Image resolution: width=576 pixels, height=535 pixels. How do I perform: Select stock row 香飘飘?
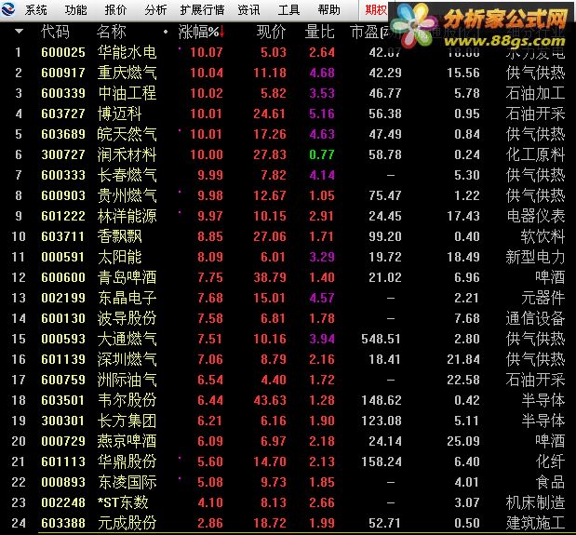tap(288, 236)
